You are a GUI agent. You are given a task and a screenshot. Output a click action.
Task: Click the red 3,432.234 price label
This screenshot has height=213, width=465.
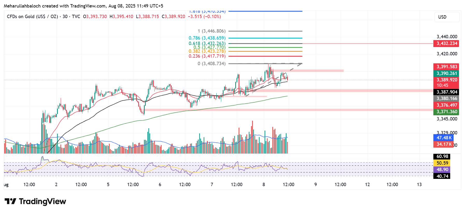click(446, 43)
